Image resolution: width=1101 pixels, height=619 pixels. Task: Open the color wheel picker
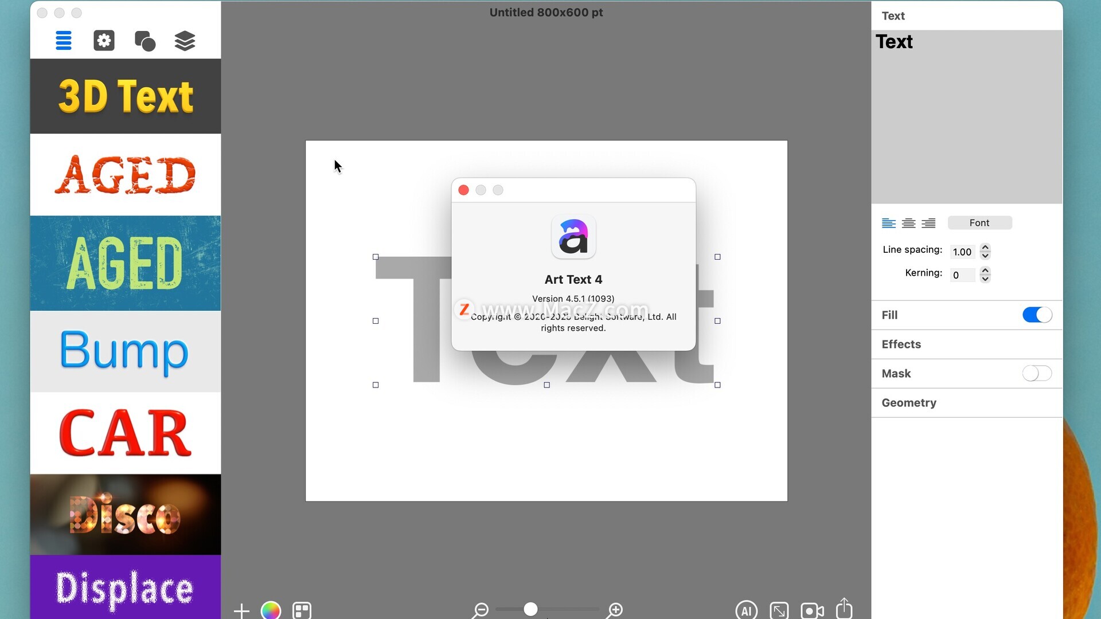[271, 610]
